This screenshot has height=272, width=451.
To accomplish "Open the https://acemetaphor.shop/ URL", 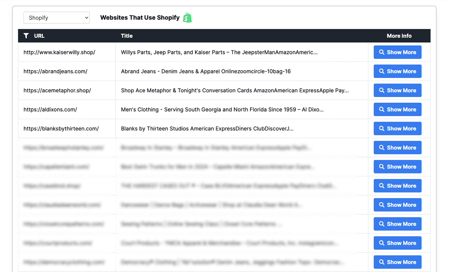I will (57, 91).
